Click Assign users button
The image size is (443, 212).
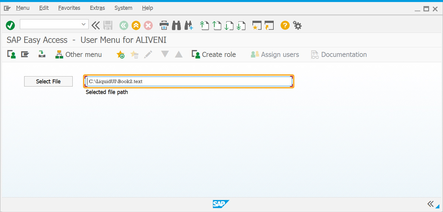275,54
